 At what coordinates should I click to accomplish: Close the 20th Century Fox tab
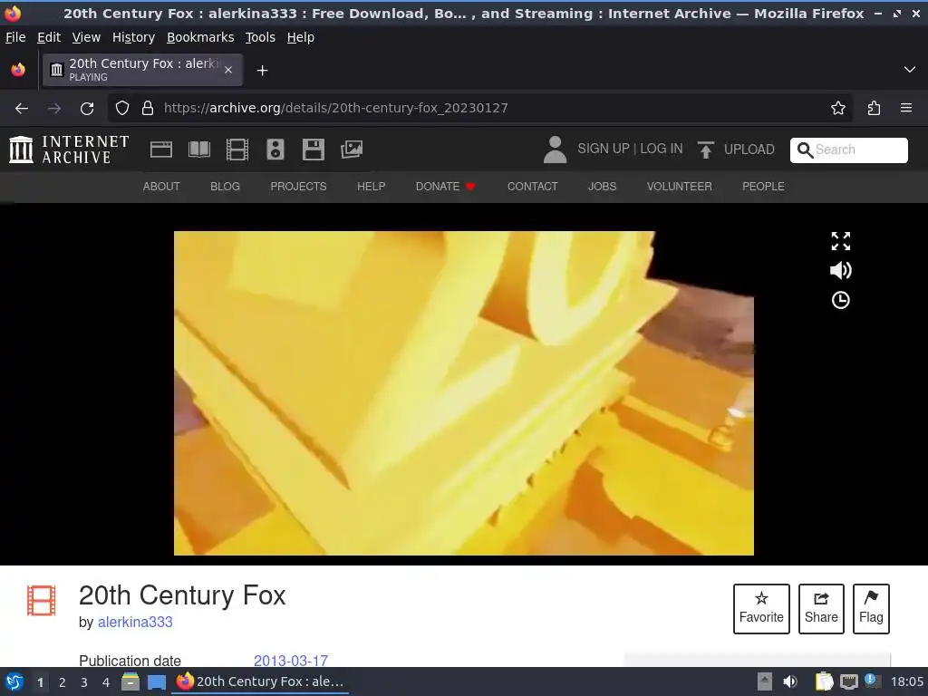tap(228, 70)
